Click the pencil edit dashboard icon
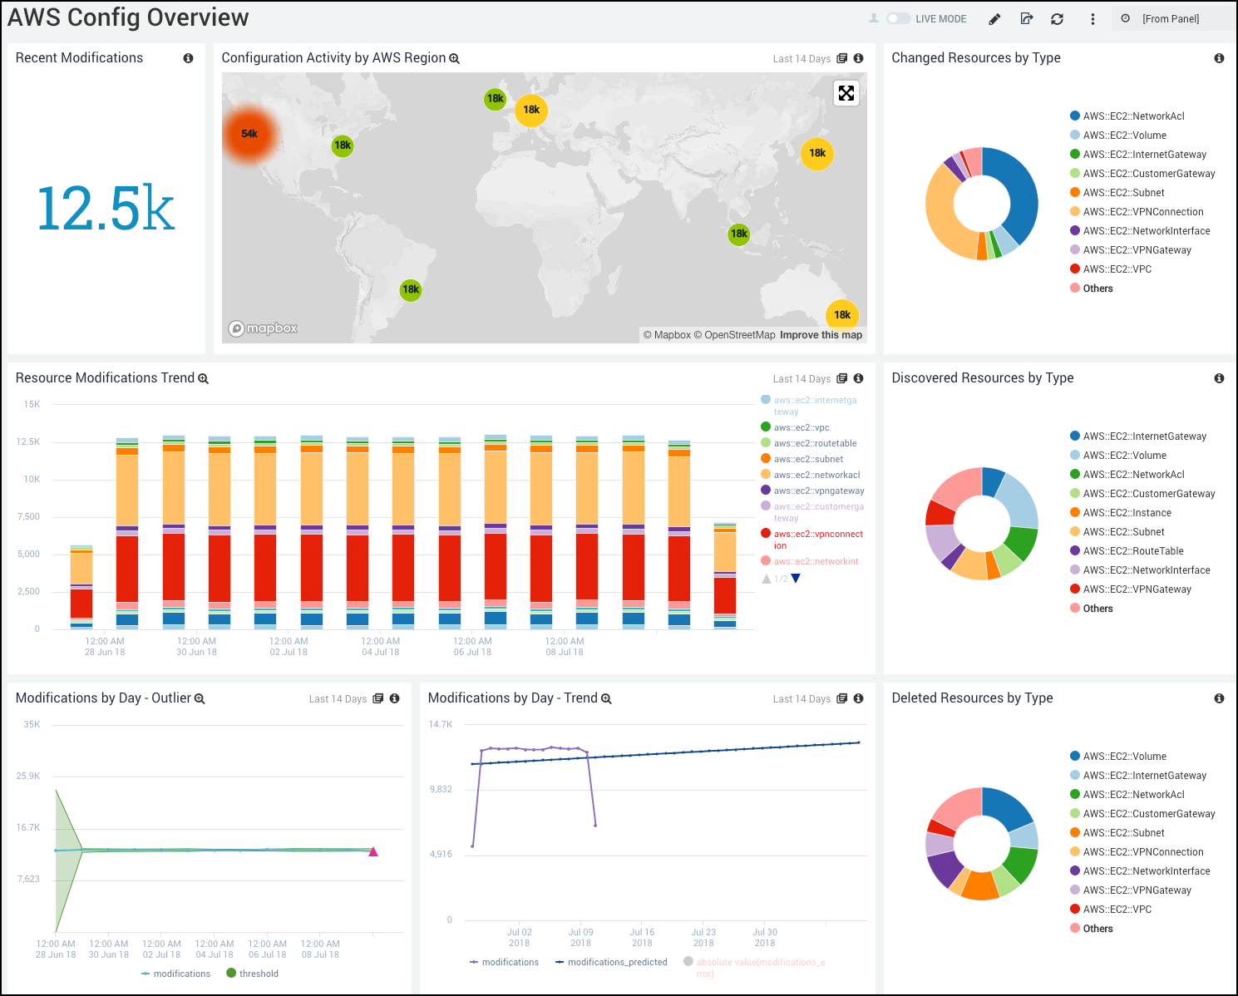 994,19
